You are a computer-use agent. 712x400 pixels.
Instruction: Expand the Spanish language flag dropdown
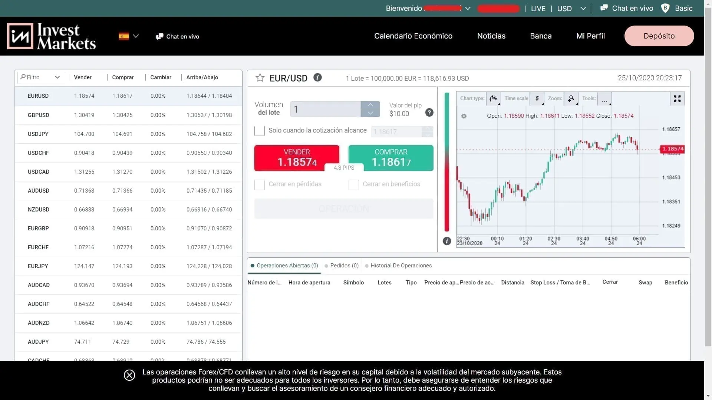128,36
